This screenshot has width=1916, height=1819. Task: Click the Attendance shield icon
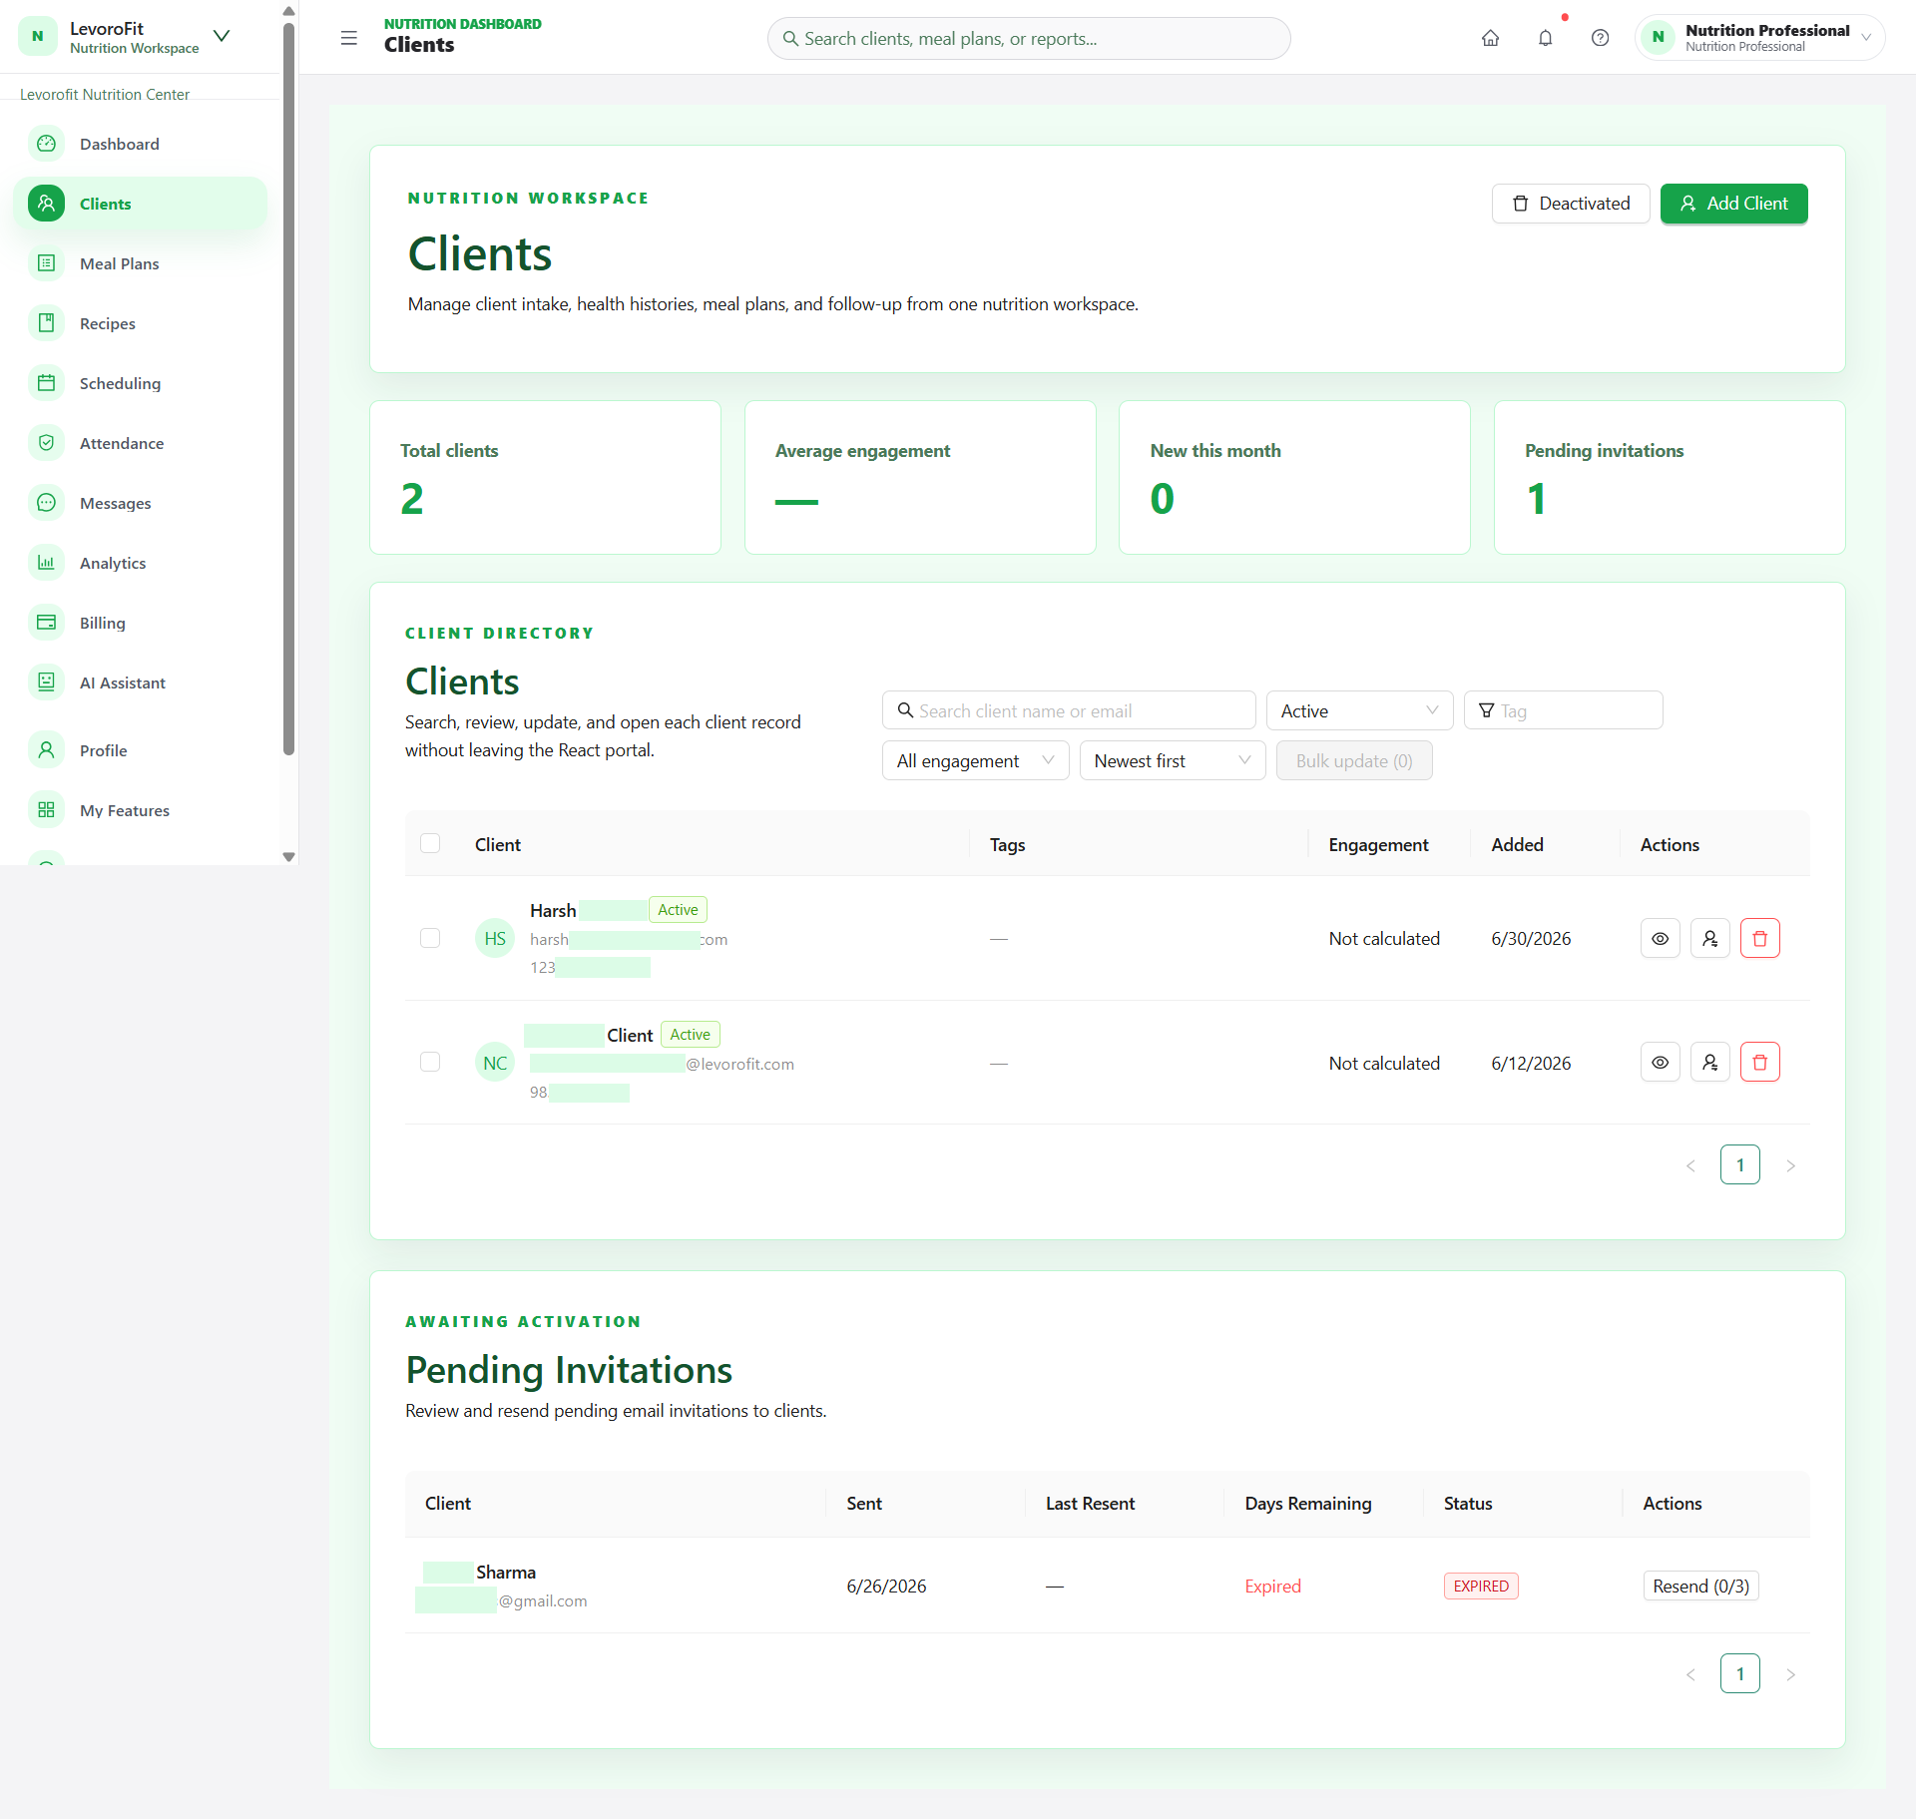click(46, 443)
